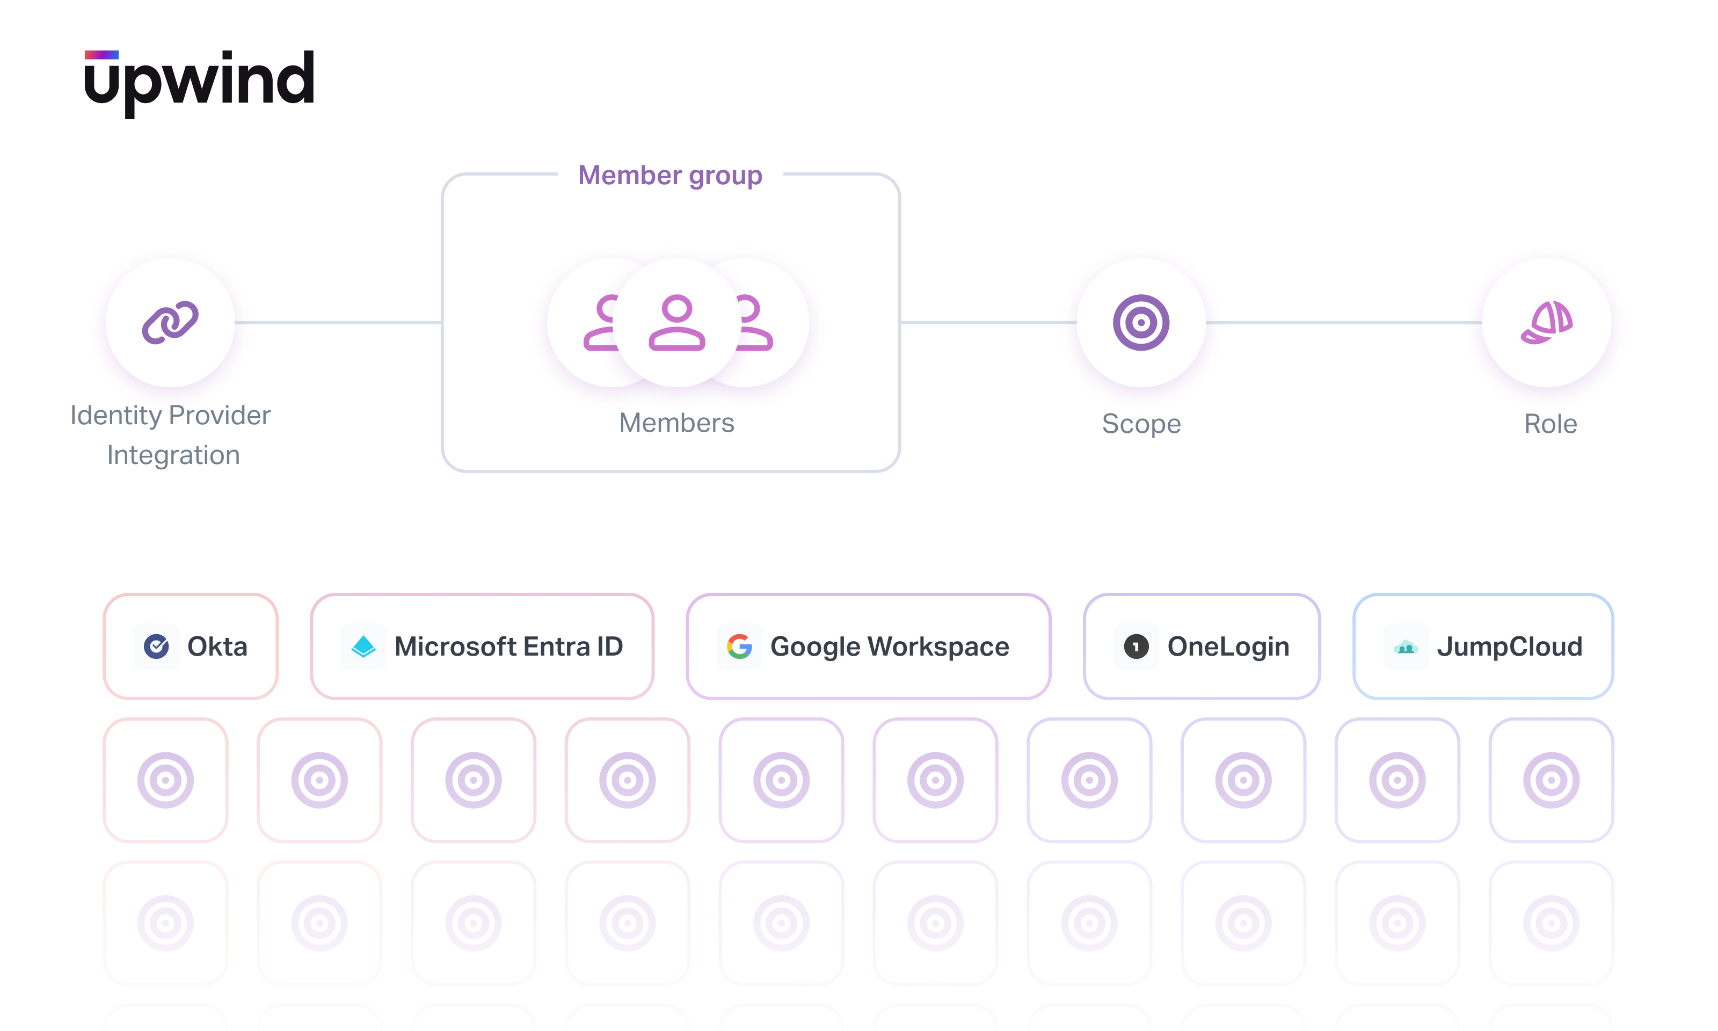Click the Google G logo icon

pyautogui.click(x=740, y=646)
